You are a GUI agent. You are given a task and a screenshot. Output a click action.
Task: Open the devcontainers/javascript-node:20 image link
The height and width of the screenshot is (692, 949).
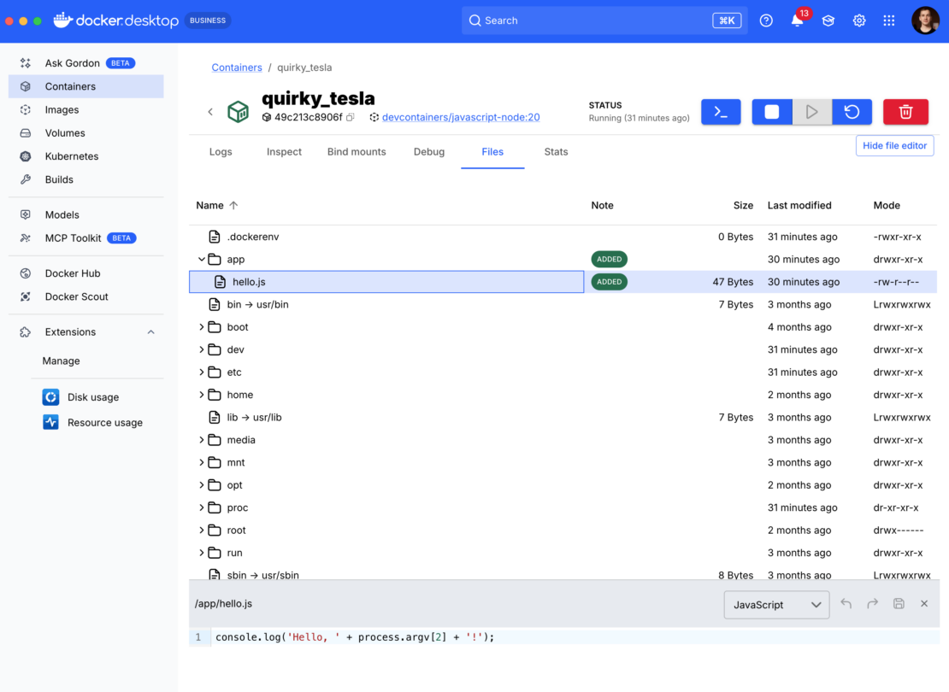click(x=462, y=117)
